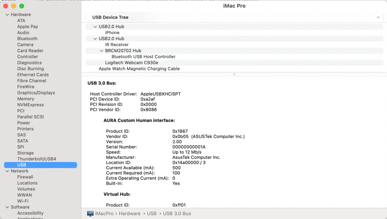Click the Vendor ID value 0x0b05 ASUSTek
The image size is (387, 219).
[209, 136]
